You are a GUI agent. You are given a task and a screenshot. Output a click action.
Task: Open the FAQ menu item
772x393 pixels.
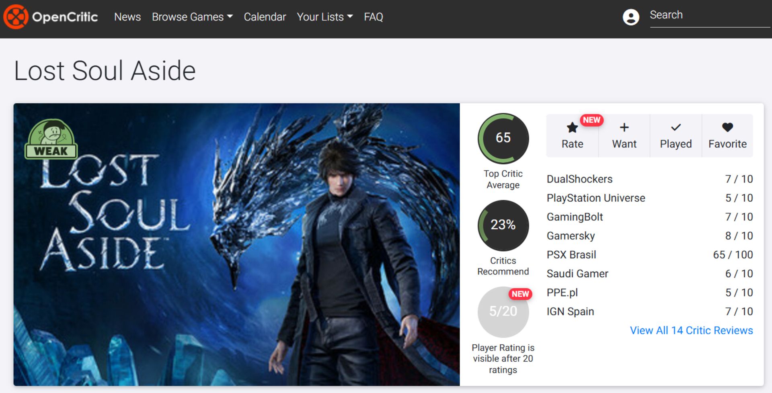pyautogui.click(x=374, y=17)
